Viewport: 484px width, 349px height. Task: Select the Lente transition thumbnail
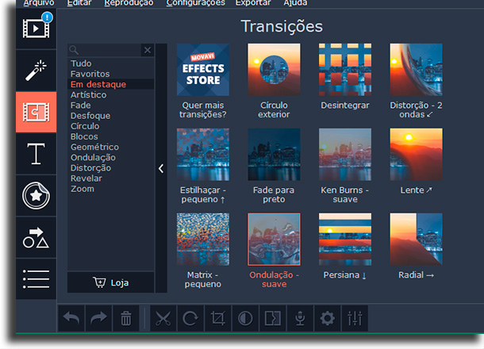tap(416, 155)
